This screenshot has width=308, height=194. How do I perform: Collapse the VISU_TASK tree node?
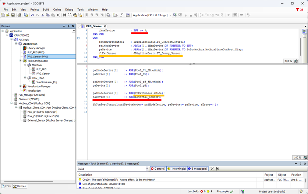point(25,78)
